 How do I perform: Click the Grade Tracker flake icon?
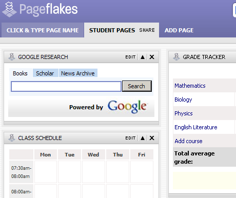tap(176, 57)
